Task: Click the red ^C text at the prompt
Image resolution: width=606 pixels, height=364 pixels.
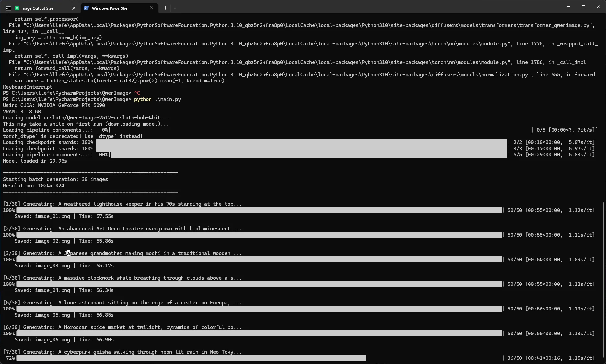Action: coord(137,93)
